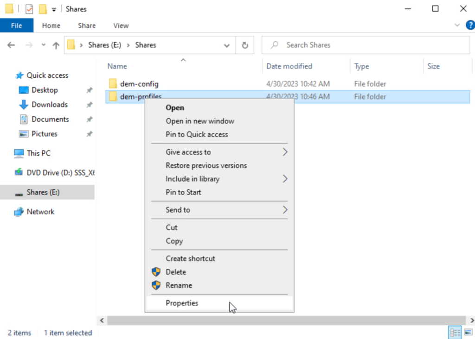The width and height of the screenshot is (475, 339).
Task: Open the dem-config folder
Action: pos(139,84)
